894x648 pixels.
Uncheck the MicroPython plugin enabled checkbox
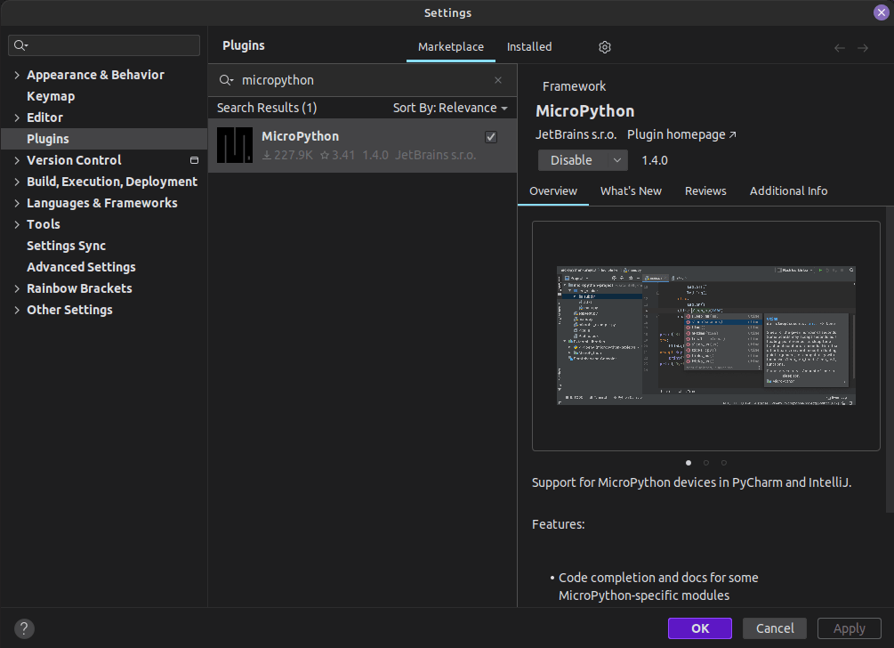point(491,137)
